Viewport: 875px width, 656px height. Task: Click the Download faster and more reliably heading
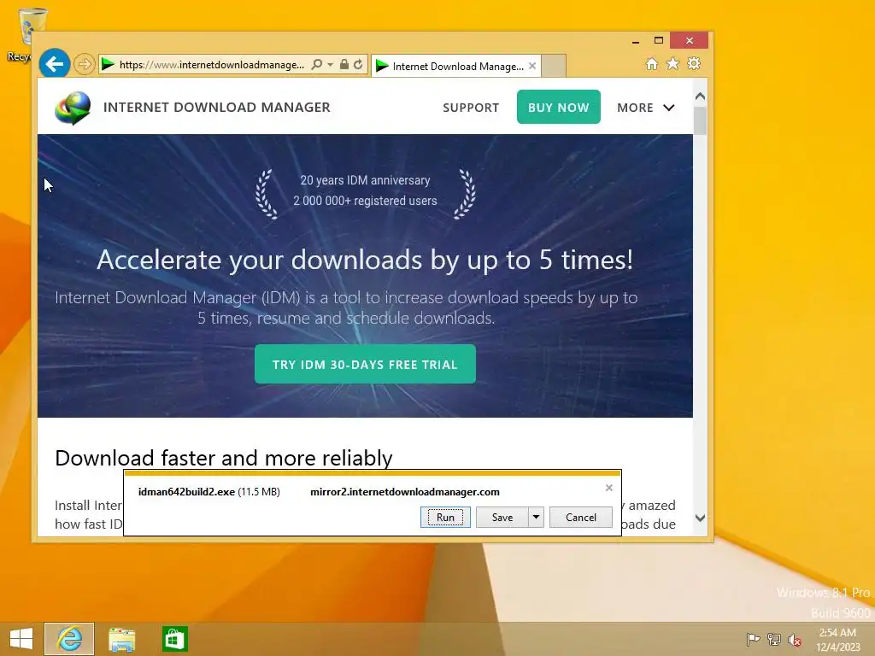pyautogui.click(x=224, y=458)
